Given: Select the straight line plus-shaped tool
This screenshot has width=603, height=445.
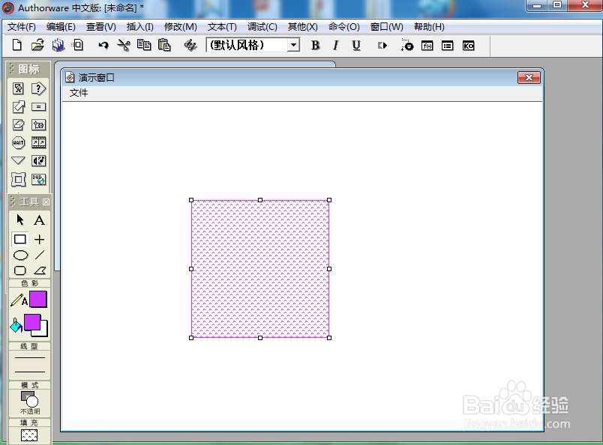Looking at the screenshot, I should pyautogui.click(x=39, y=240).
